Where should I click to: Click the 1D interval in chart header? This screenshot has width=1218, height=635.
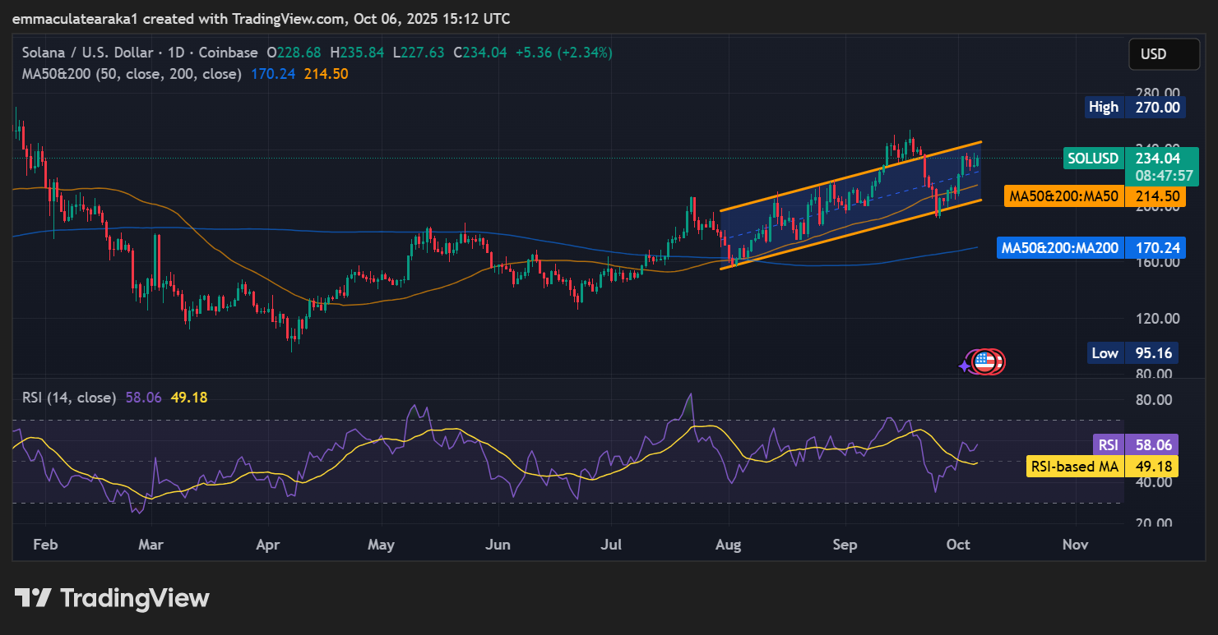[x=175, y=53]
